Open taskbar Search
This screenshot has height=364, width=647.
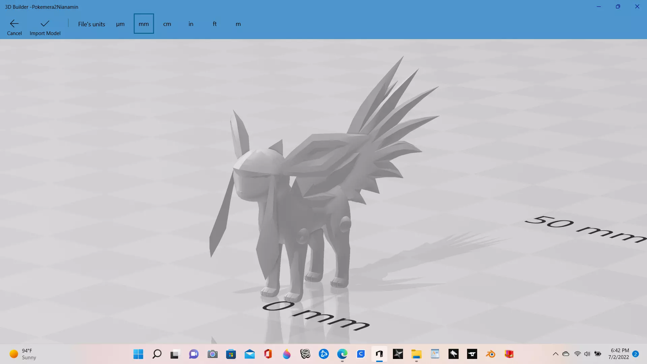(157, 354)
